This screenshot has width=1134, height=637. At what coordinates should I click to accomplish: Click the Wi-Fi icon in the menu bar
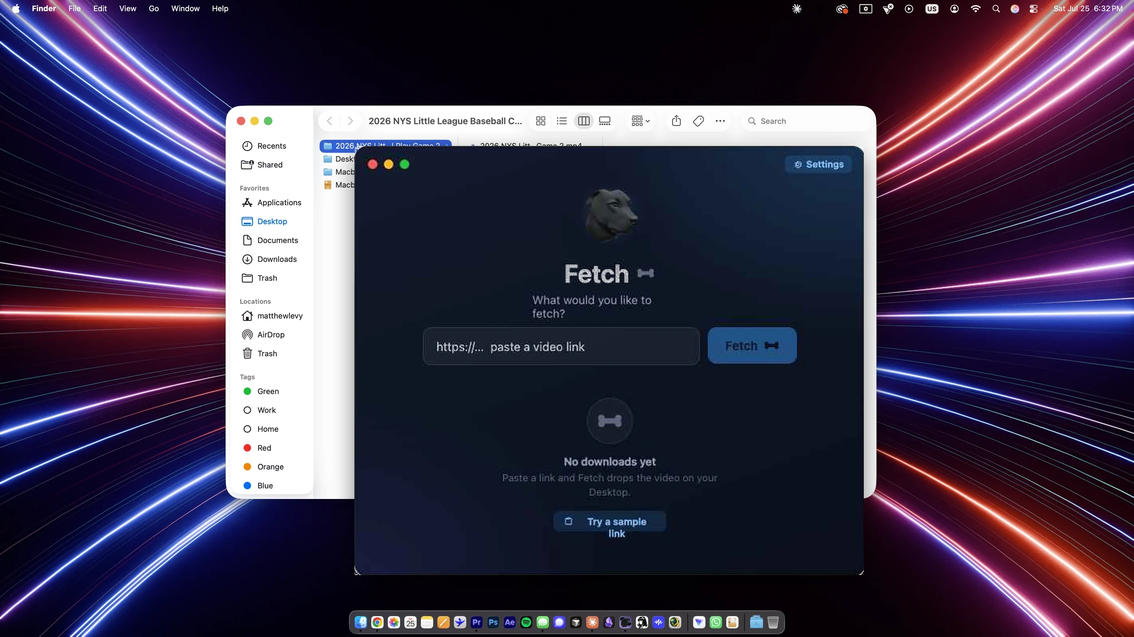click(975, 8)
